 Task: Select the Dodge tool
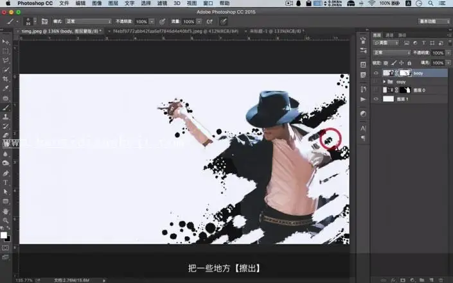pyautogui.click(x=6, y=163)
